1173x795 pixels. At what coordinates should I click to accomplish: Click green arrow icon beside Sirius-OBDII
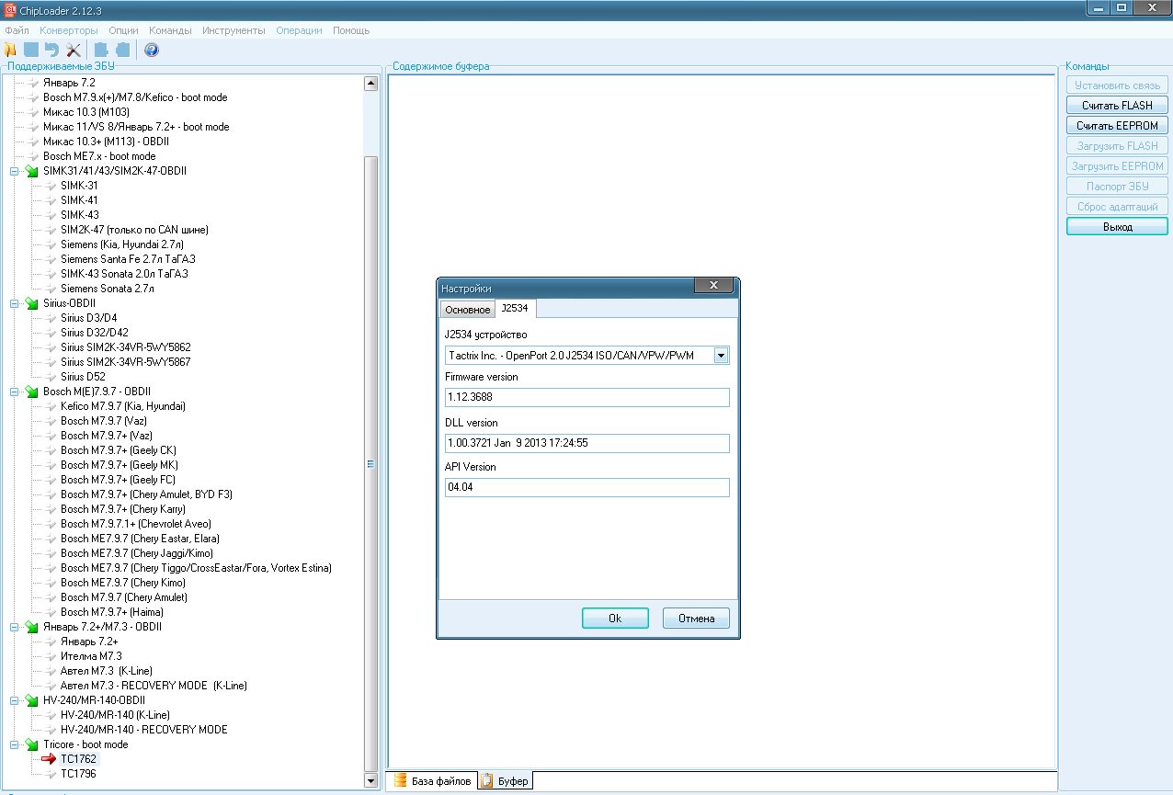31,303
